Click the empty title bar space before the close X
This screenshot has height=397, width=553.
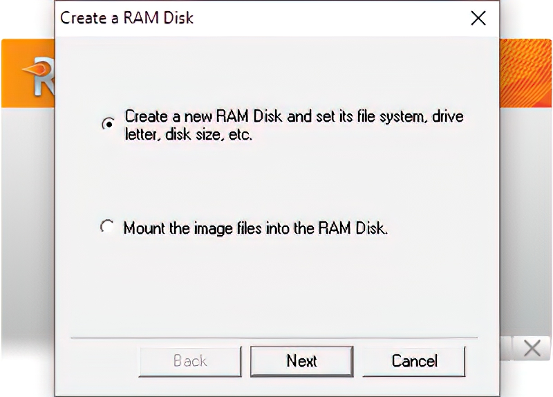click(x=330, y=18)
